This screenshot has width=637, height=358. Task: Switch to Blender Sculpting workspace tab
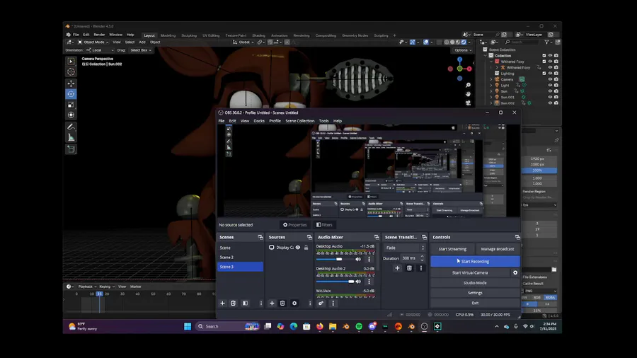[x=189, y=35]
